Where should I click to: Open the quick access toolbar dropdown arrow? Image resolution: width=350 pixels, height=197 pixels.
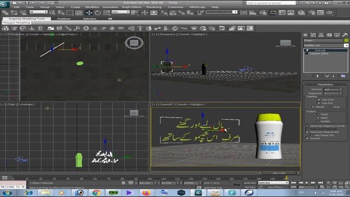(56, 3)
